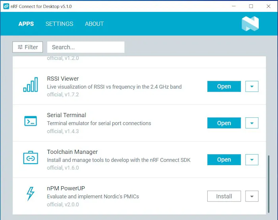Switch to the SETTINGS tab
The width and height of the screenshot is (278, 220).
[x=60, y=24]
